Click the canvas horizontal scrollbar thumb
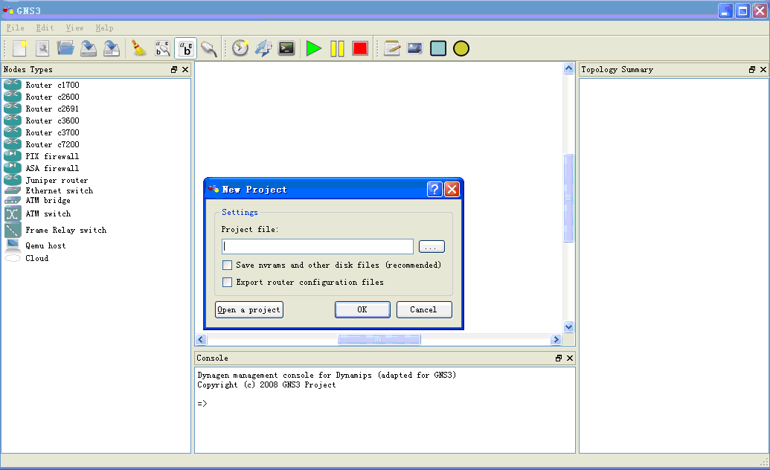This screenshot has width=770, height=470. coord(379,339)
